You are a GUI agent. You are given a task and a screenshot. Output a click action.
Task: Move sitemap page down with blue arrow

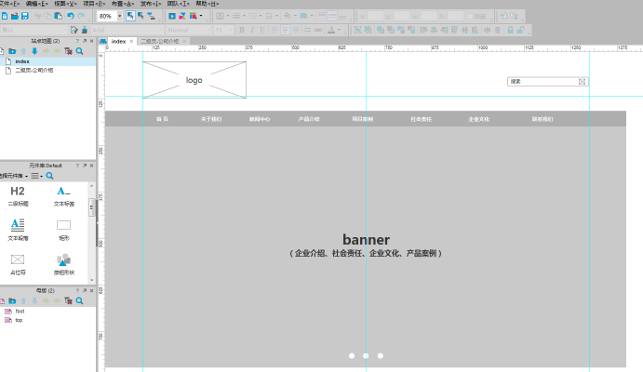click(x=34, y=51)
